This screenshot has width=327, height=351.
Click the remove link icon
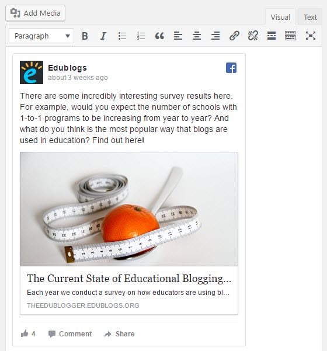tap(253, 36)
